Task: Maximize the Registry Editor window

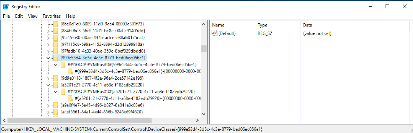Action: (387, 6)
